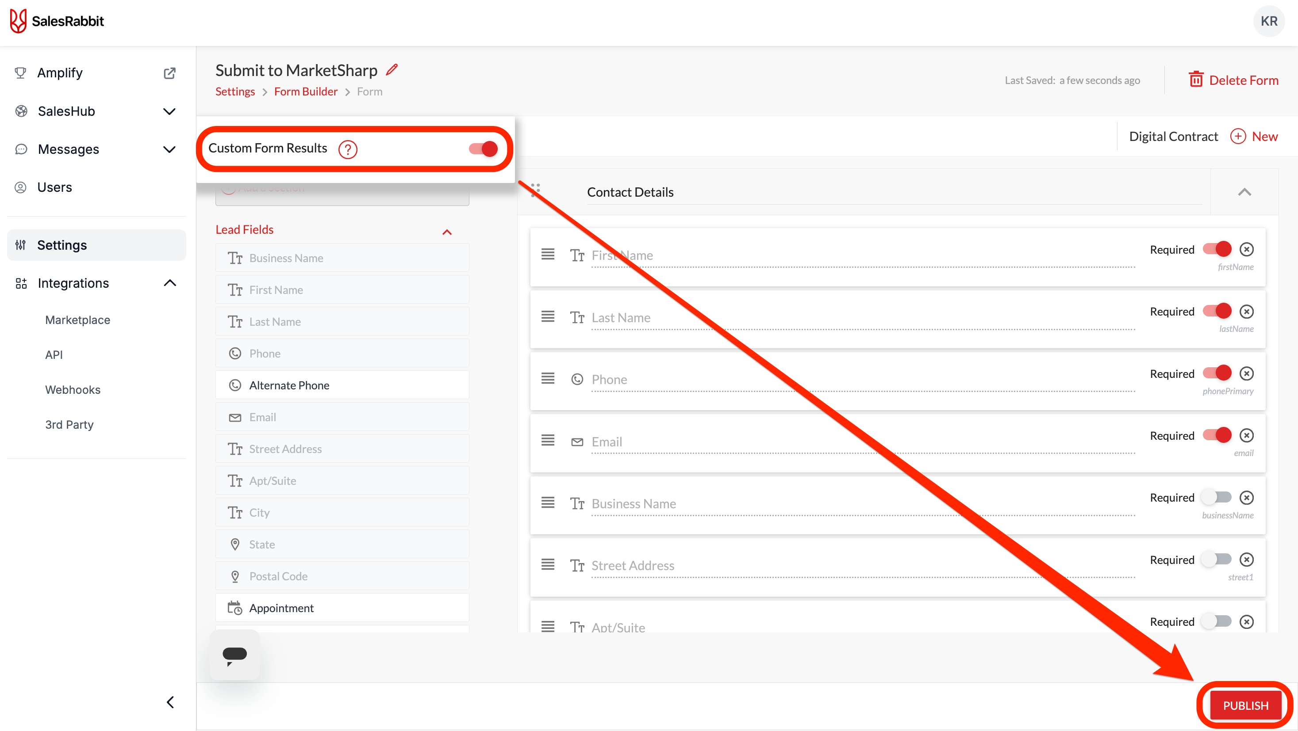Disable the Required toggle for Phone
The height and width of the screenshot is (731, 1298).
(x=1217, y=373)
